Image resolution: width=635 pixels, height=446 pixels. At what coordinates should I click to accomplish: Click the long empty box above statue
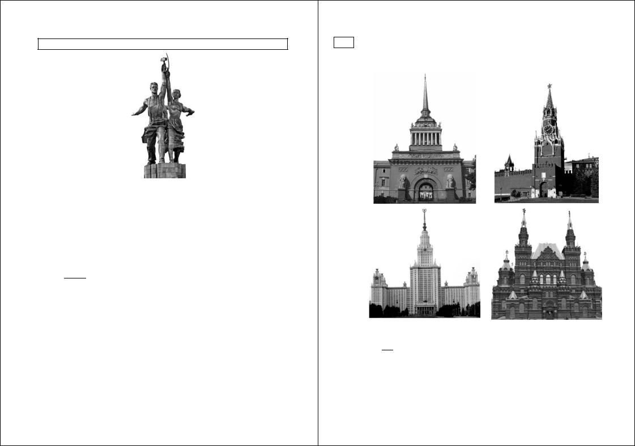coord(163,44)
